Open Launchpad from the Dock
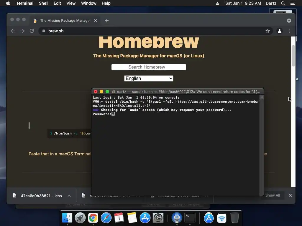302x226 pixels. click(80, 218)
